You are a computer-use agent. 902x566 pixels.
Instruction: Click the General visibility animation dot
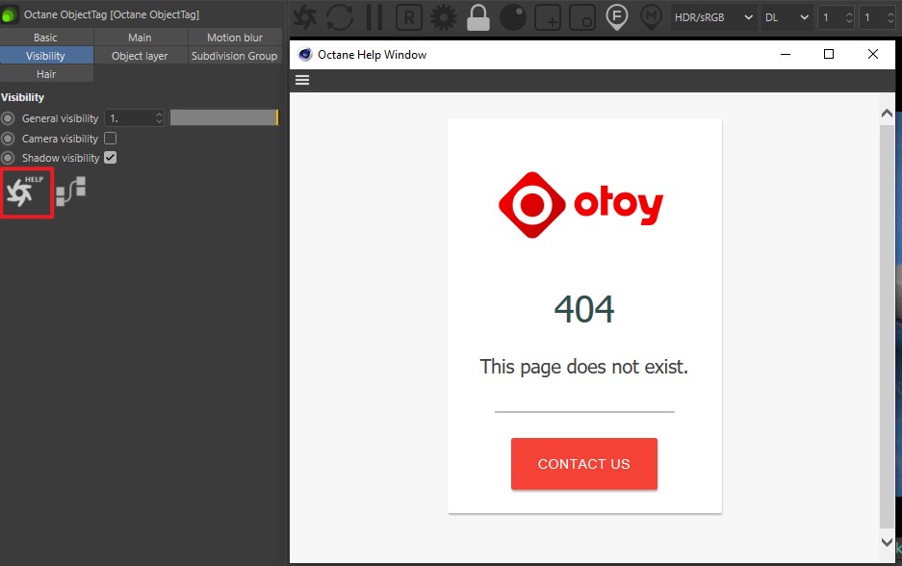coord(8,117)
